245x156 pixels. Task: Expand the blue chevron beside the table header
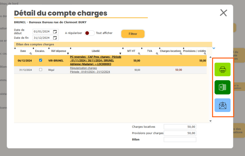point(214,48)
